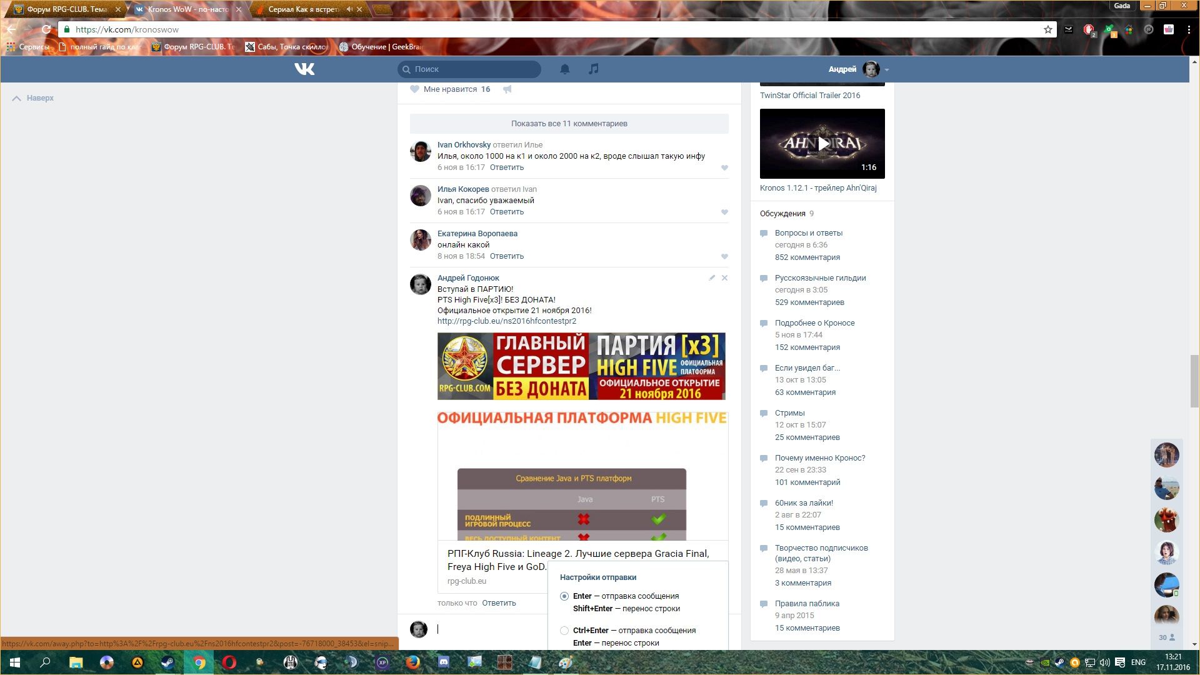This screenshot has height=675, width=1200.
Task: Open 60ник за лайки! discussion
Action: 804,503
